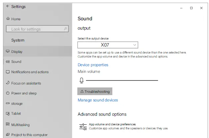Open the Device properties link
This screenshot has height=138, width=209.
coord(93,65)
